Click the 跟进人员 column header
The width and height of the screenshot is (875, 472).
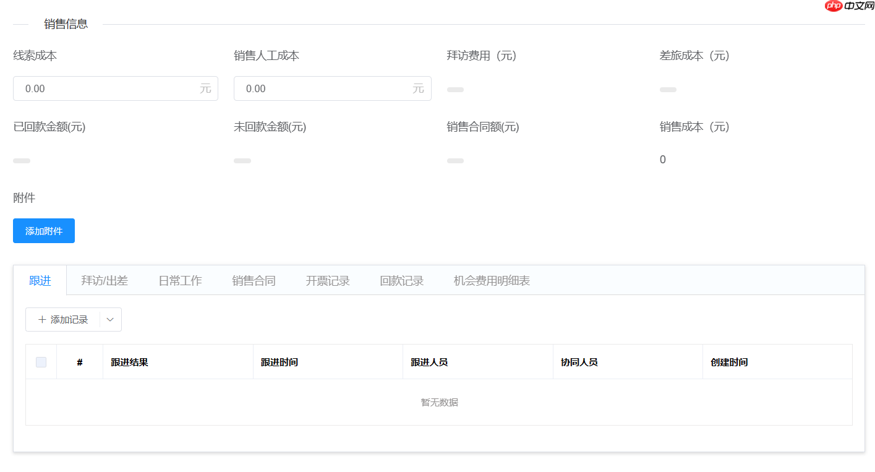click(x=429, y=363)
